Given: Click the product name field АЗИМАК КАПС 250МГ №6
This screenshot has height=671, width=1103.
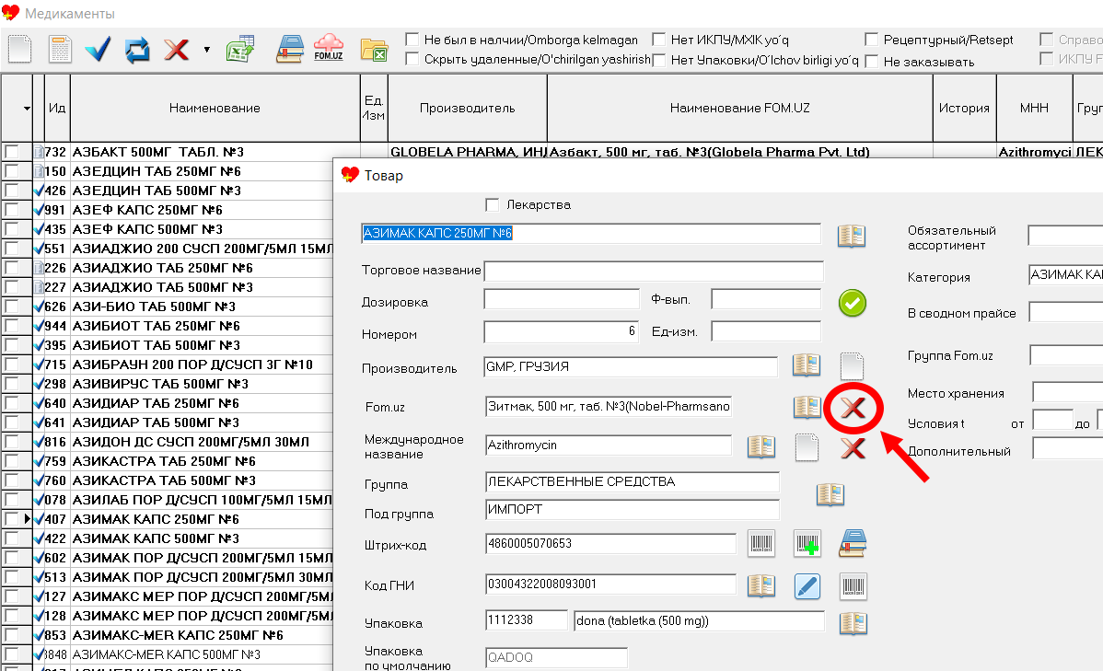Looking at the screenshot, I should 591,234.
